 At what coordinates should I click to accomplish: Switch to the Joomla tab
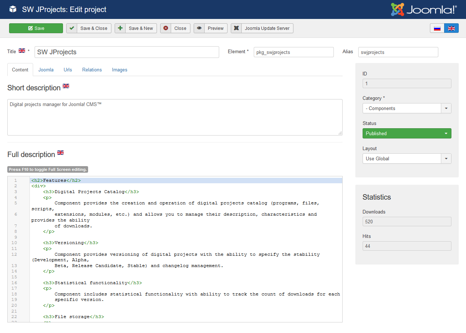[46, 70]
